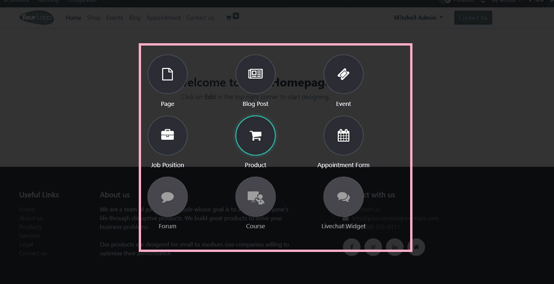554x284 pixels.
Task: Open the LinkedIn social icon in footer
Action: coord(395,247)
